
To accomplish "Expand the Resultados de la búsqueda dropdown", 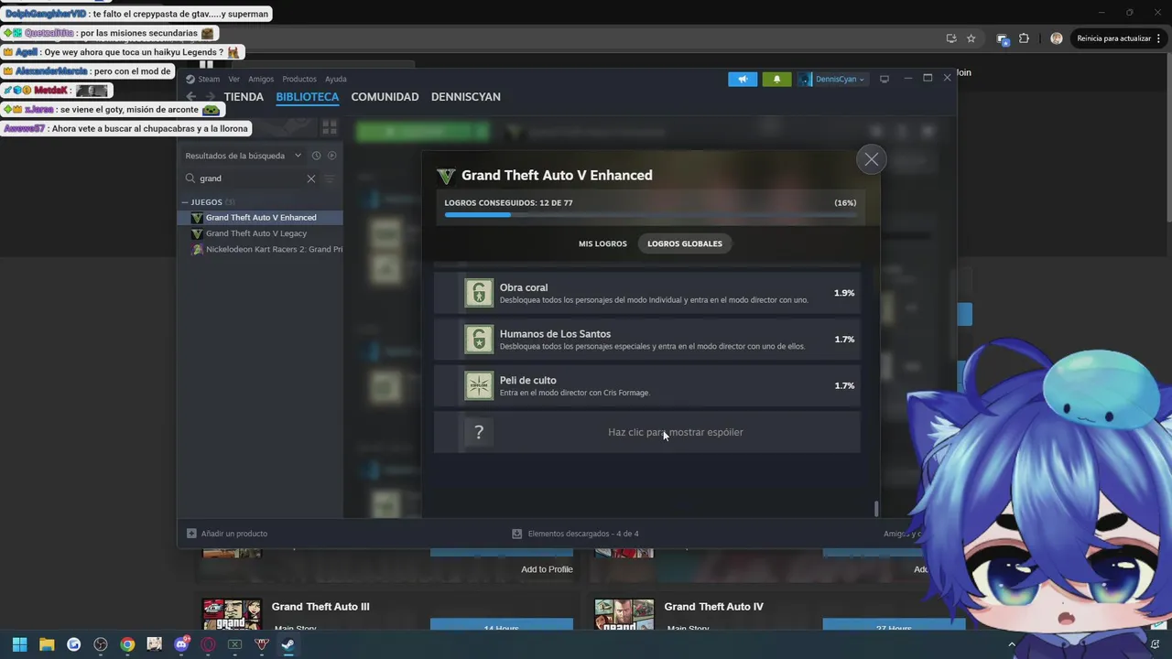I will 244,156.
